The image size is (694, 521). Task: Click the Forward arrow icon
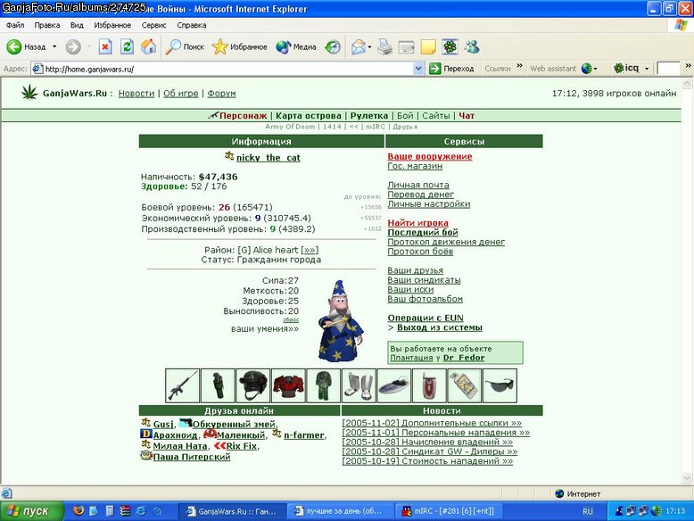click(x=73, y=46)
